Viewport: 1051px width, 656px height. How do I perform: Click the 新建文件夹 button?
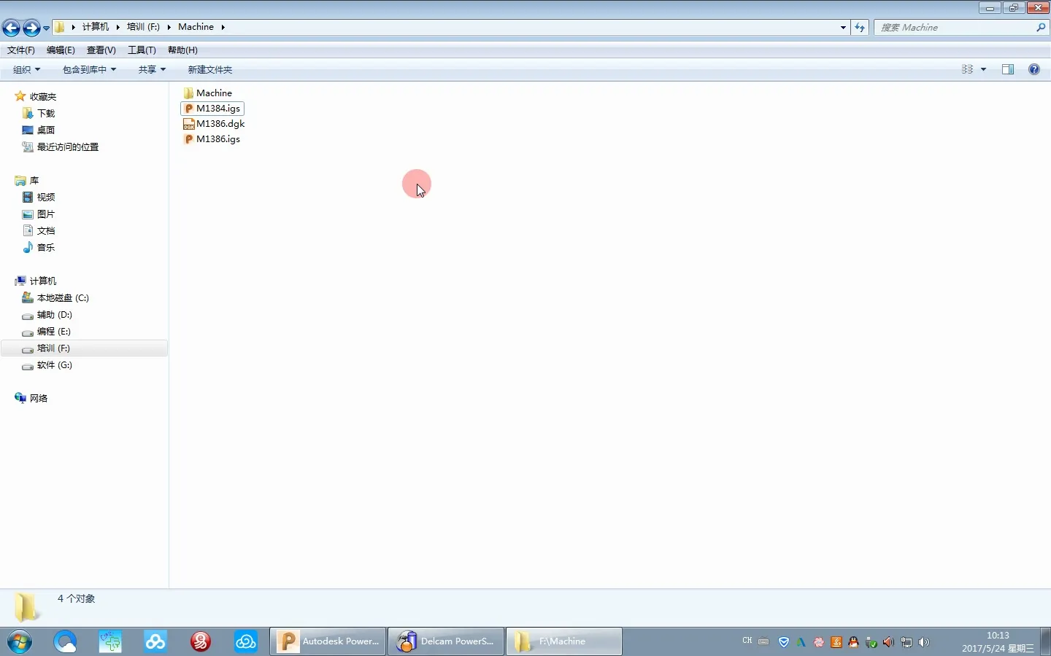[209, 69]
